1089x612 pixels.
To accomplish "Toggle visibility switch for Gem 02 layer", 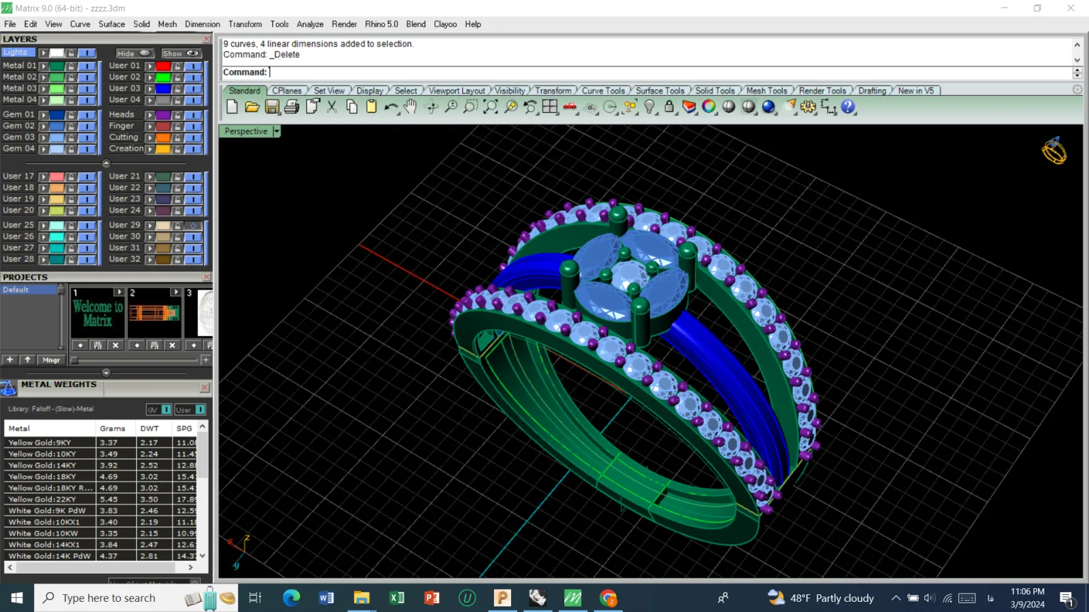I will [86, 126].
